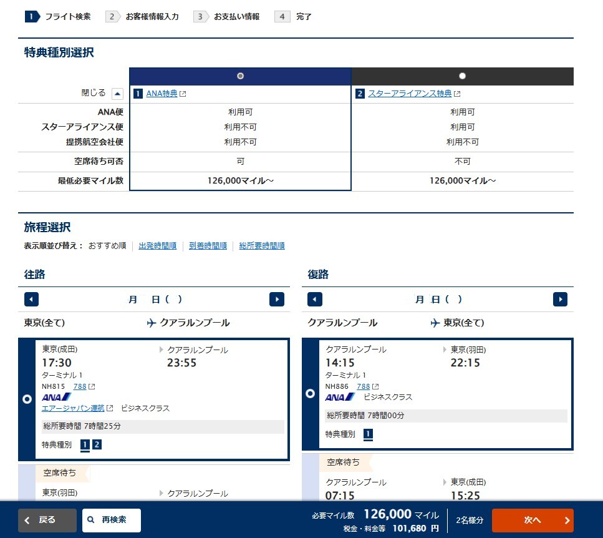
Task: Click the ANA logo on NH886 flight
Action: tap(340, 397)
